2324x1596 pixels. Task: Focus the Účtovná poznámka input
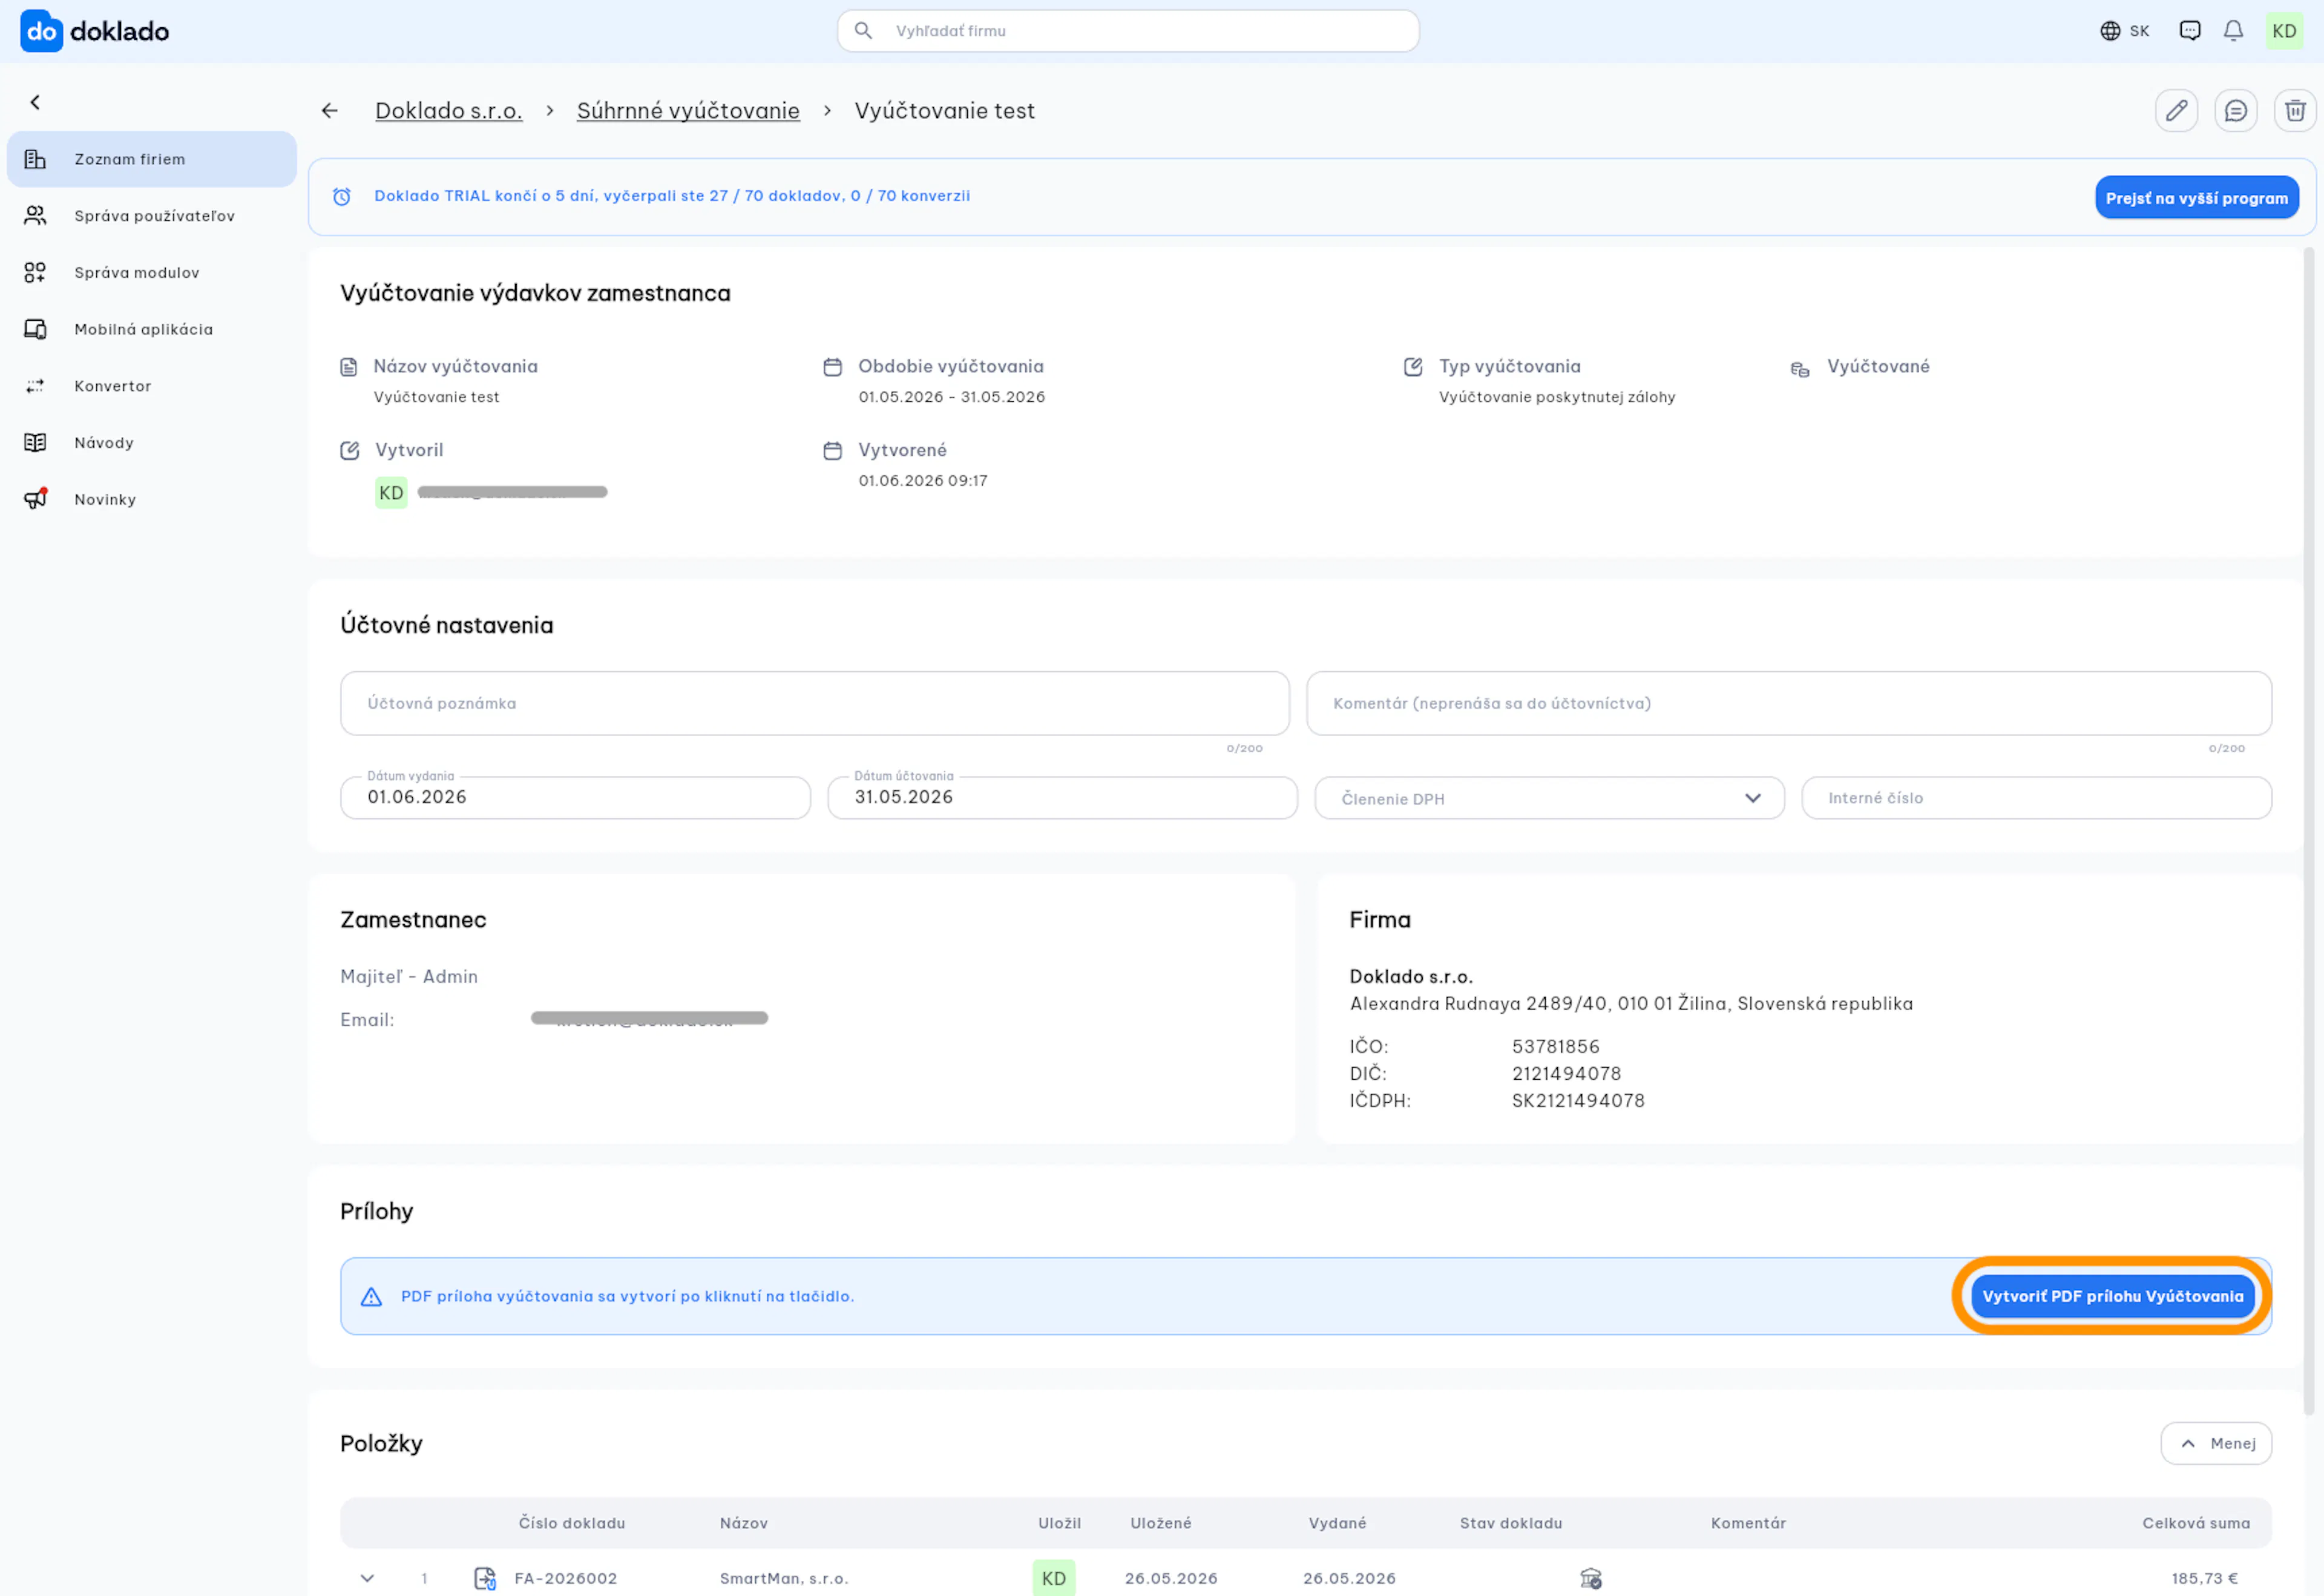pos(815,704)
